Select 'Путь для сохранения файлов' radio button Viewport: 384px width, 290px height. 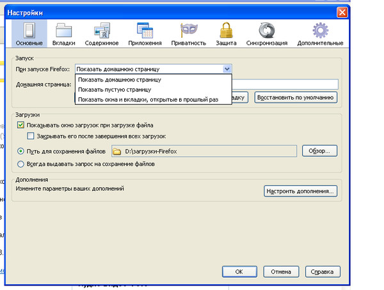[x=20, y=151]
